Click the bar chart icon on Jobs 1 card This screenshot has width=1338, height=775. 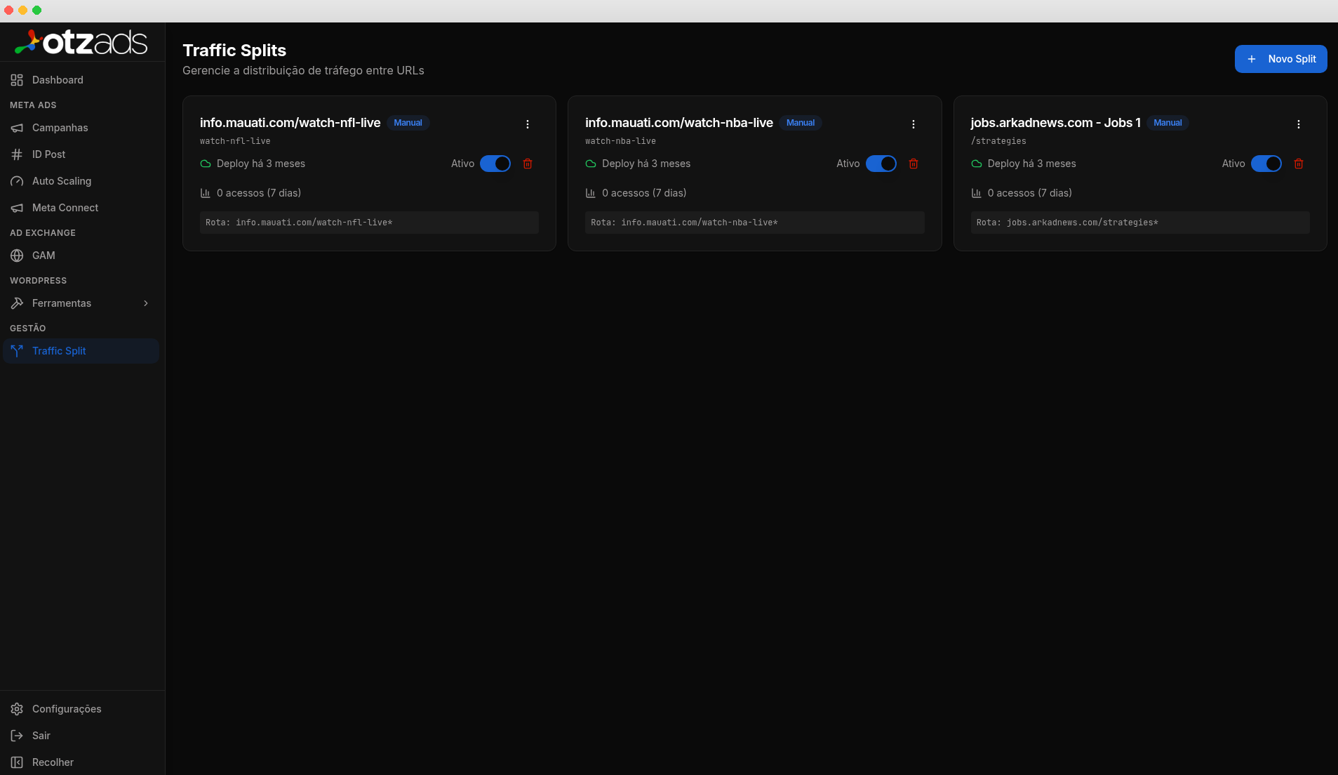977,193
